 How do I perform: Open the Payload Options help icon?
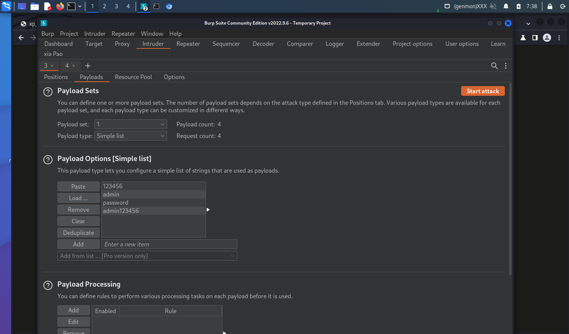coord(48,160)
